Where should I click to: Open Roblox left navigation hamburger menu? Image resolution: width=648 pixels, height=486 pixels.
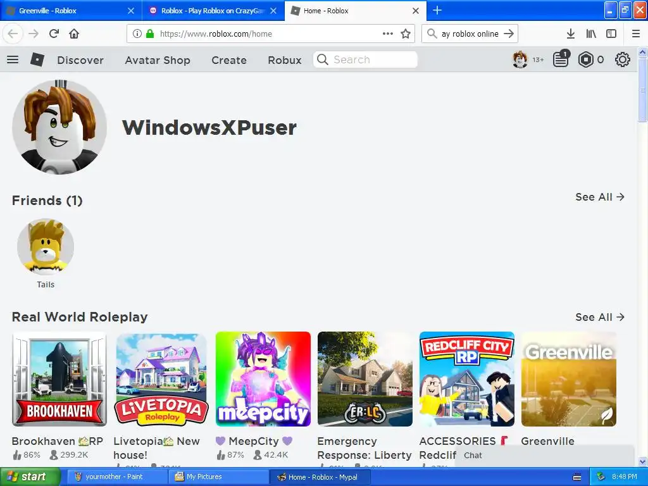click(x=13, y=60)
